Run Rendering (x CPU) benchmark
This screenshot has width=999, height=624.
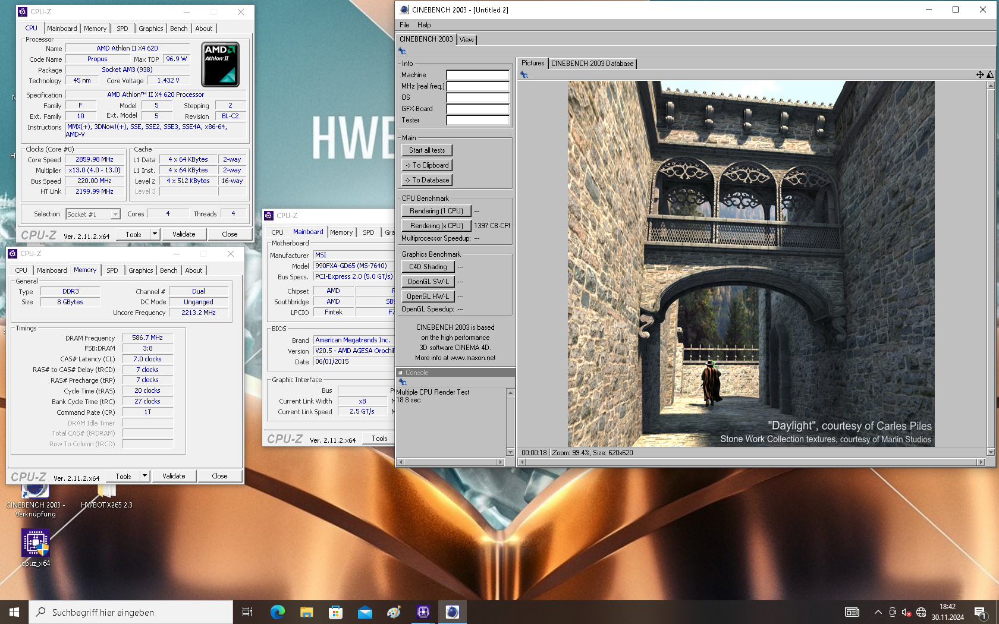coord(436,226)
